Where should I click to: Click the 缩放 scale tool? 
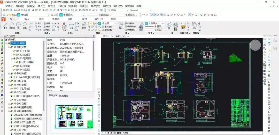point(47,30)
